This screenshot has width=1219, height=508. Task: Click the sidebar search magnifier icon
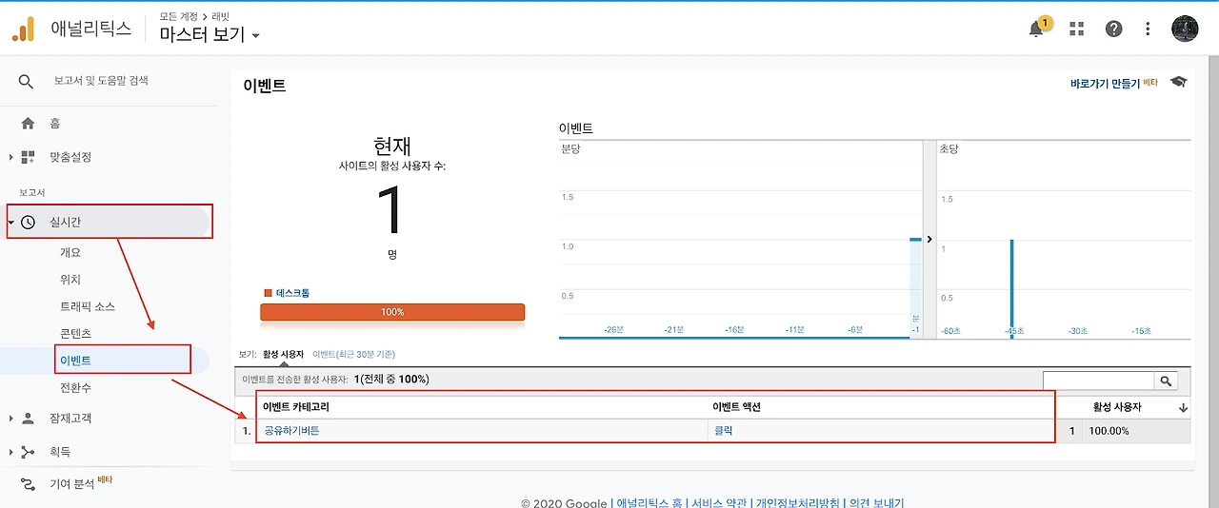(27, 81)
